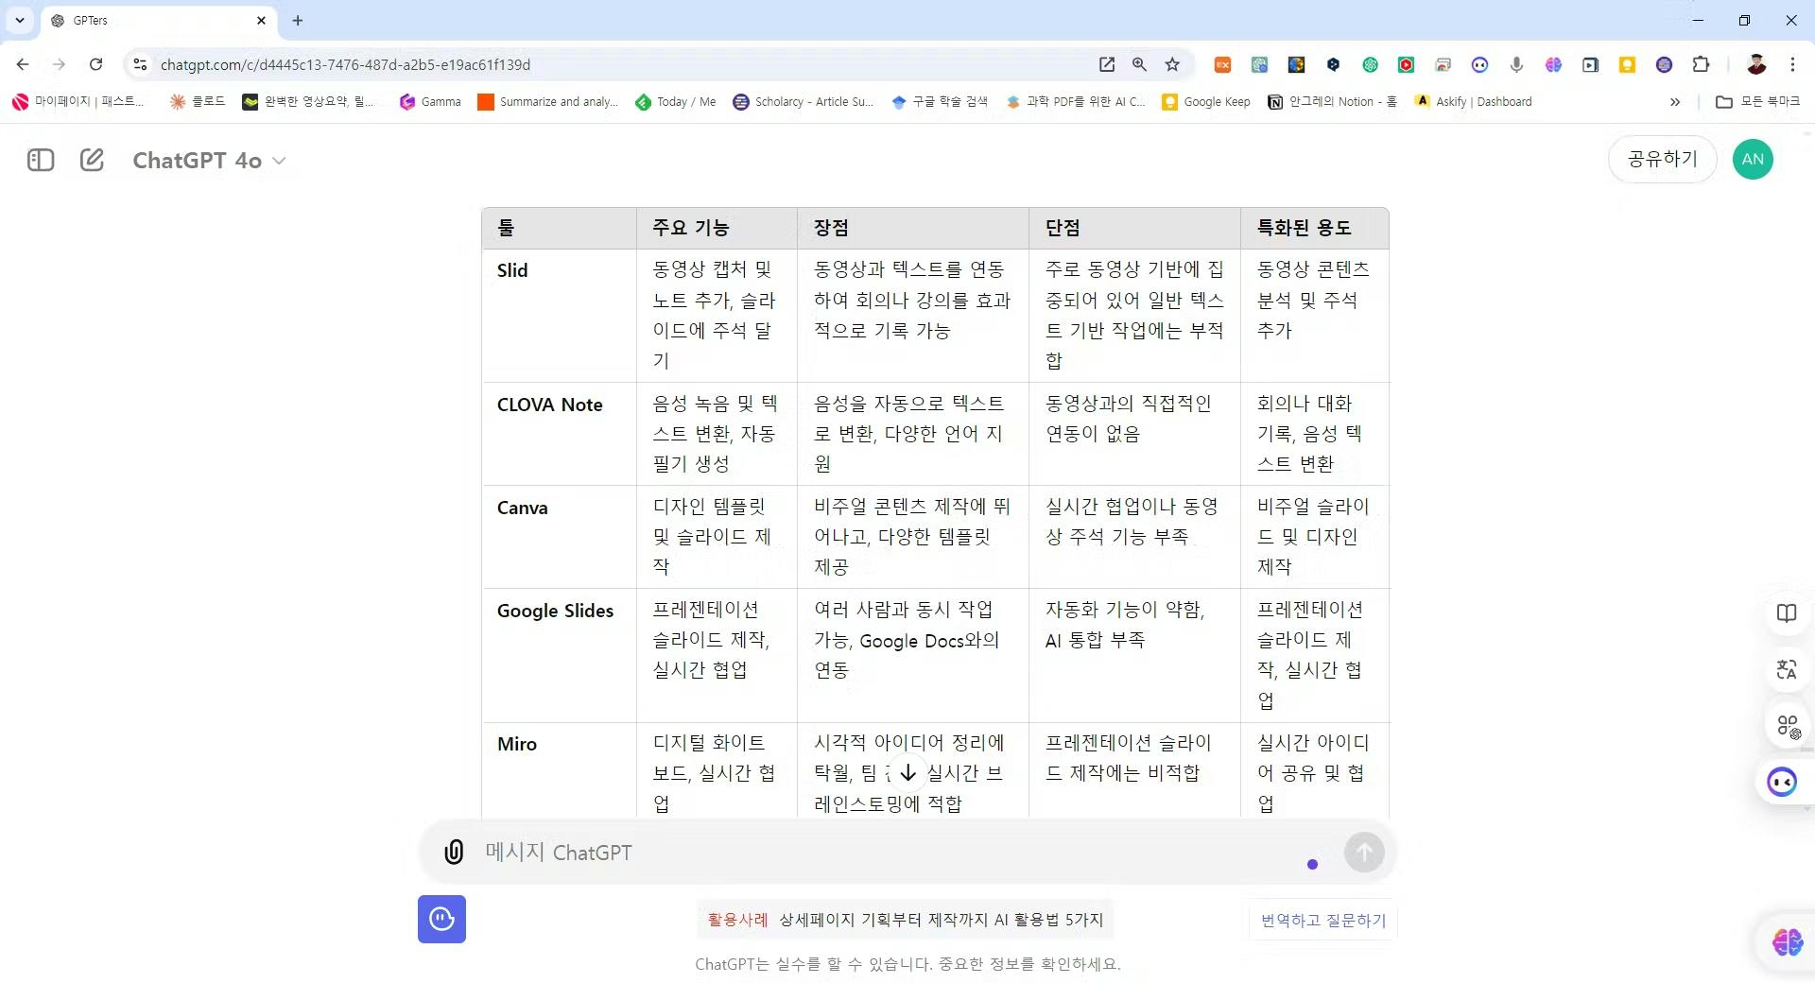Open the Chrome profile avatar
Image resolution: width=1815 pixels, height=983 pixels.
pos(1756,64)
